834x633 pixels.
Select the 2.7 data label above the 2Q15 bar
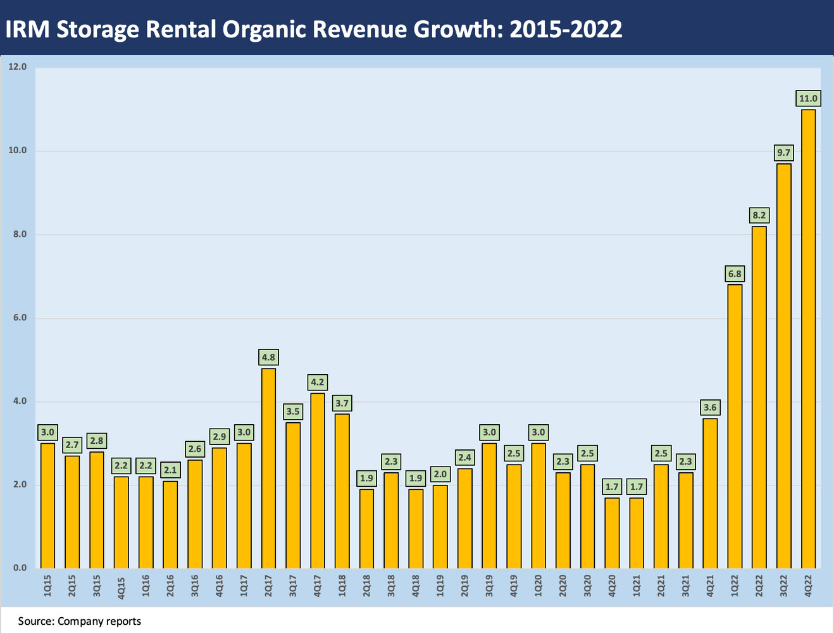72,445
